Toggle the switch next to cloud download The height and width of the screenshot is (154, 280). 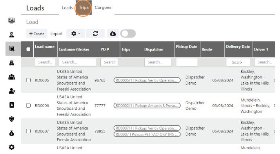coord(128,34)
